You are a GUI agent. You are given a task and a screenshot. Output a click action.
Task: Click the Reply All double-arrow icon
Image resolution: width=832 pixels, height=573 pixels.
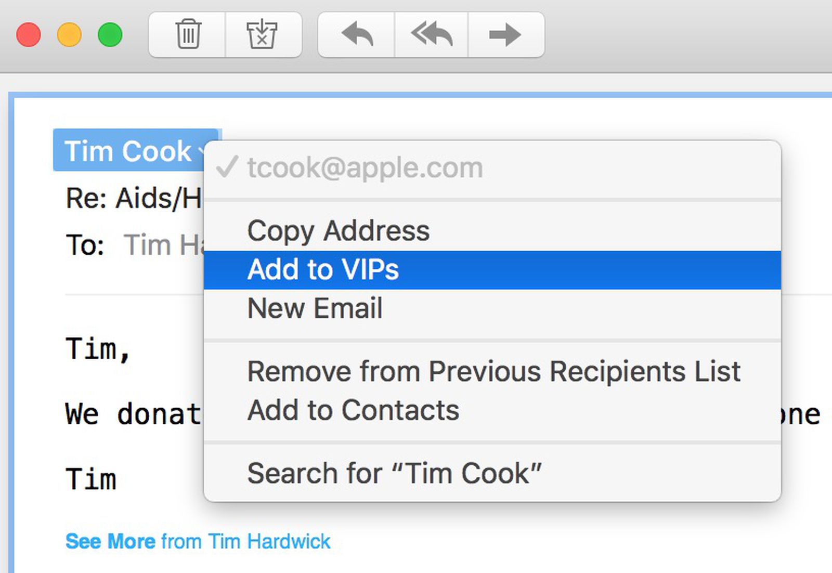[x=431, y=34]
